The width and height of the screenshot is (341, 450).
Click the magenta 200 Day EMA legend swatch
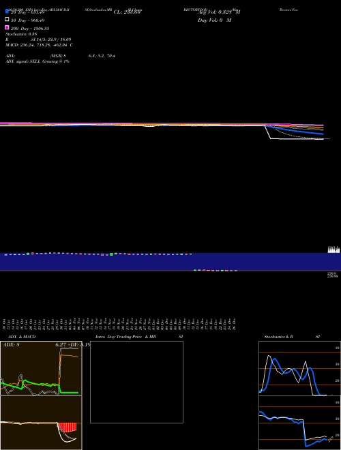[7, 27]
